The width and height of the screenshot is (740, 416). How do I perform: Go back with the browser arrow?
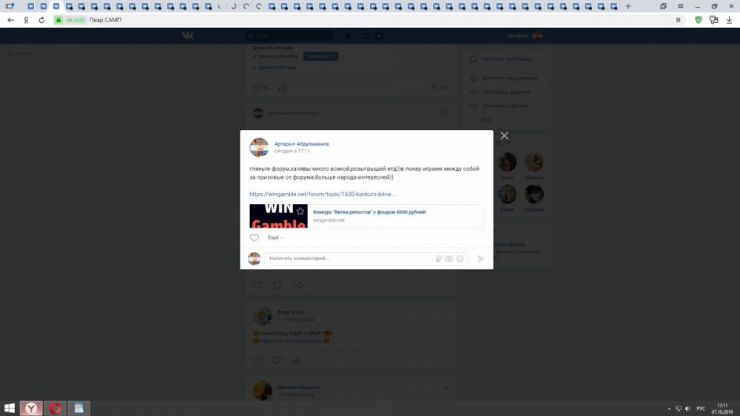pyautogui.click(x=10, y=20)
